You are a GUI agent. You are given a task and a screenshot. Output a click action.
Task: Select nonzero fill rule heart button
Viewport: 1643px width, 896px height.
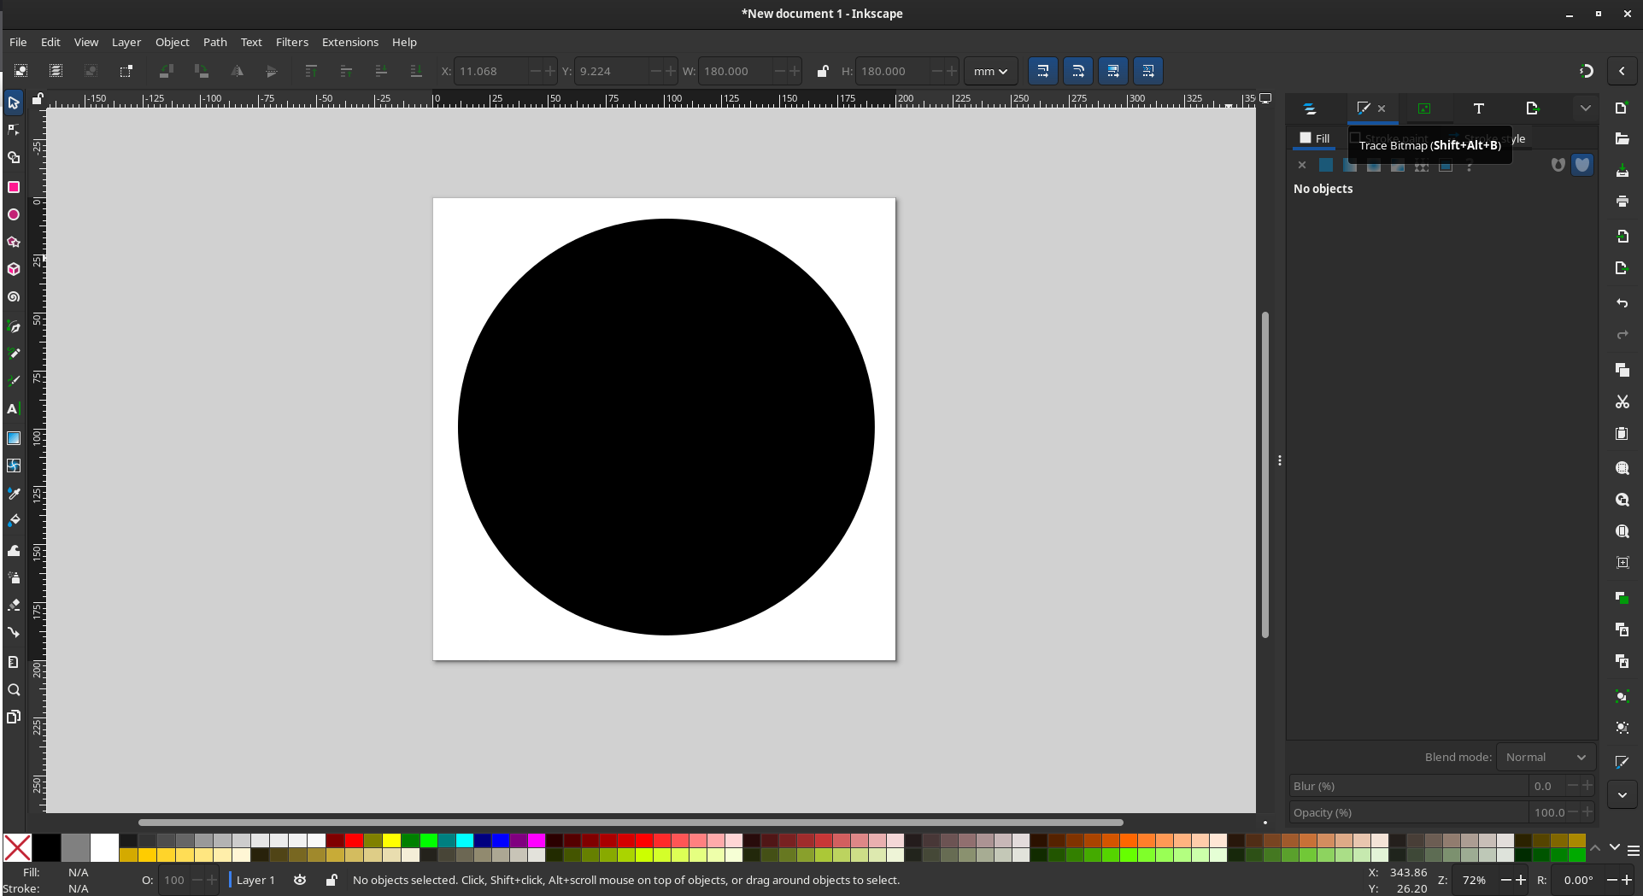1582,165
